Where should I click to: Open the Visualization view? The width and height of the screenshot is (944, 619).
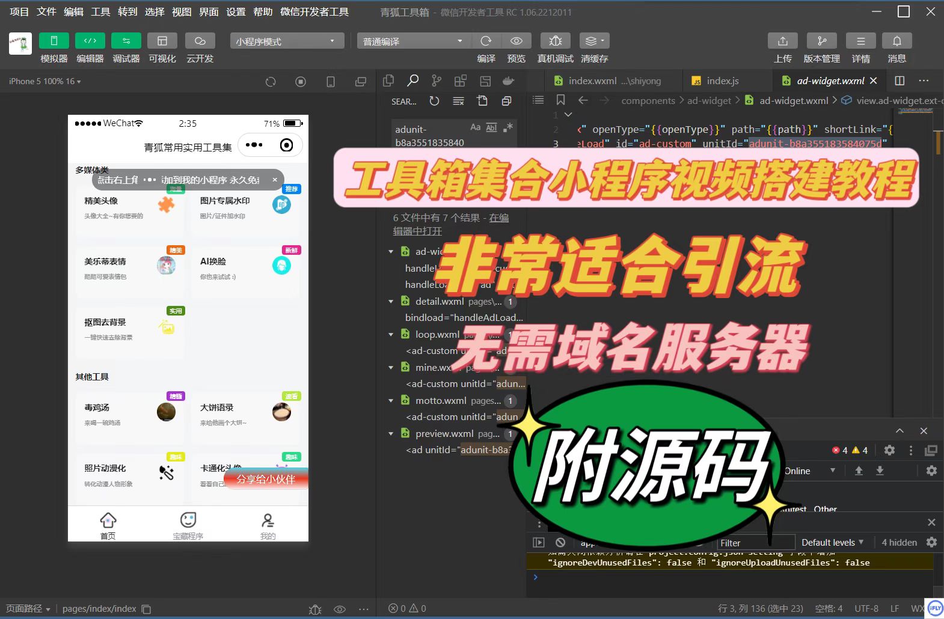click(162, 41)
